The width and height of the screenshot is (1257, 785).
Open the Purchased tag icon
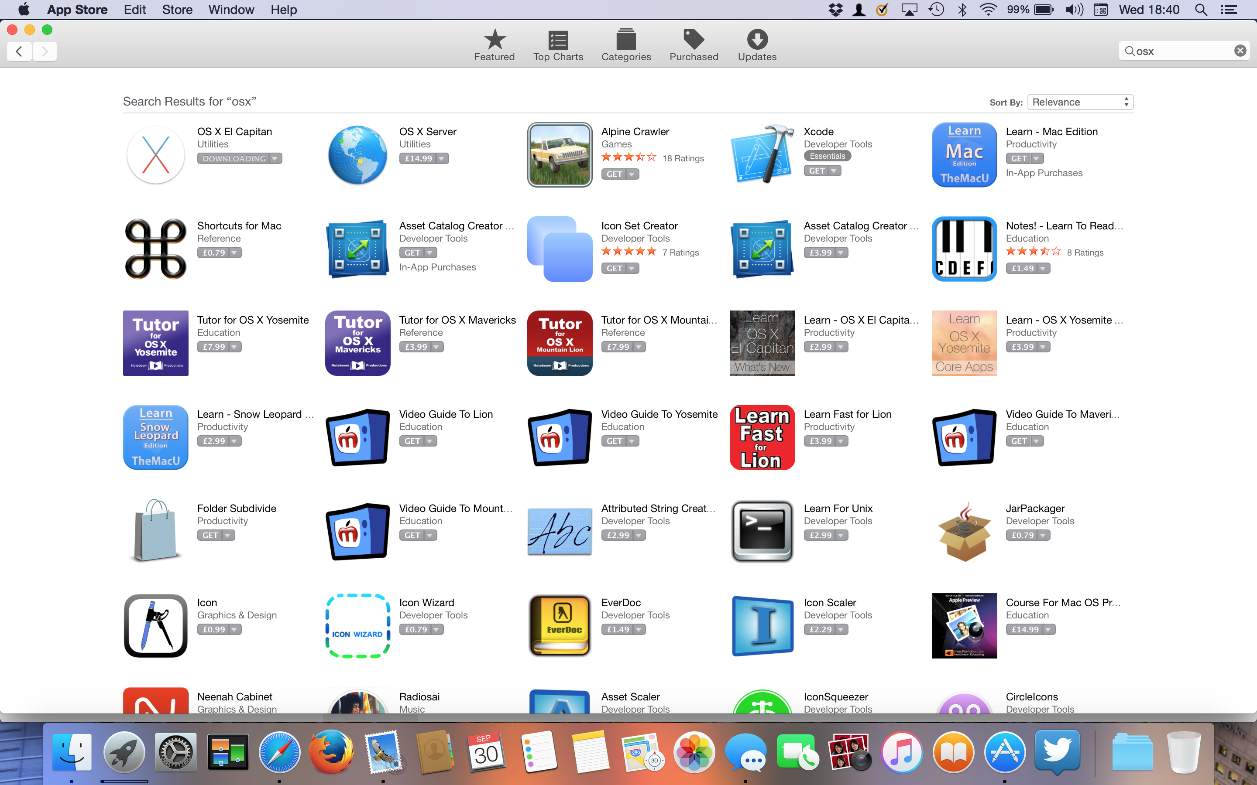pos(694,39)
